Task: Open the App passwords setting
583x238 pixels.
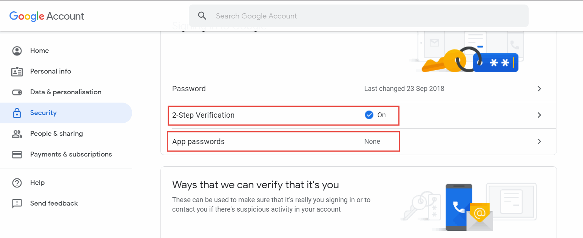Action: click(x=359, y=141)
